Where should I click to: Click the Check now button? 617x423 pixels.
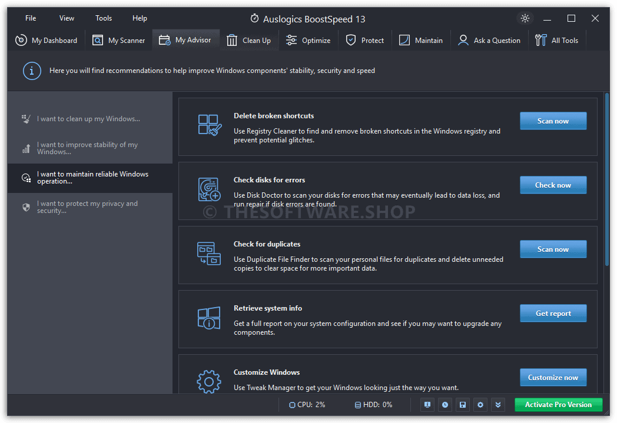coord(553,185)
